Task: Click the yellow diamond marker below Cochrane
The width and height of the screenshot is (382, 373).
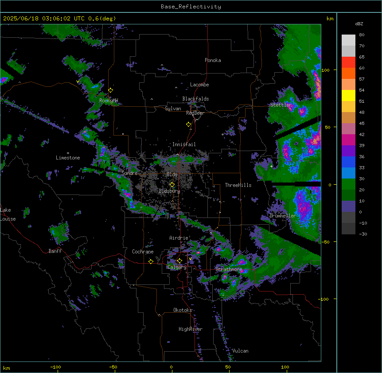Action: click(x=151, y=261)
